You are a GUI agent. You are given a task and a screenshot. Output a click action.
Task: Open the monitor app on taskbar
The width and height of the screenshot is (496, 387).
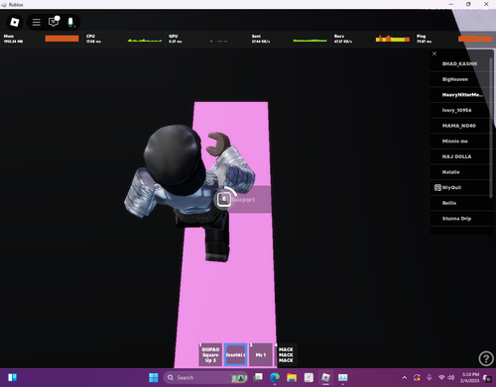[x=343, y=377]
